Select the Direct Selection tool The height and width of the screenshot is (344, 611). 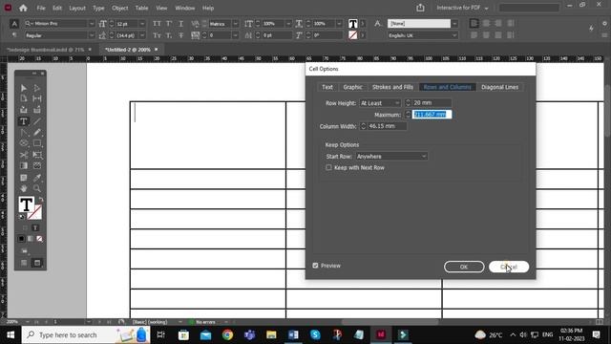click(37, 88)
